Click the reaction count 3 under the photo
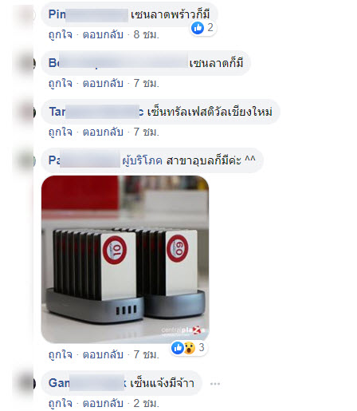This screenshot has width=357, height=411. [x=202, y=347]
